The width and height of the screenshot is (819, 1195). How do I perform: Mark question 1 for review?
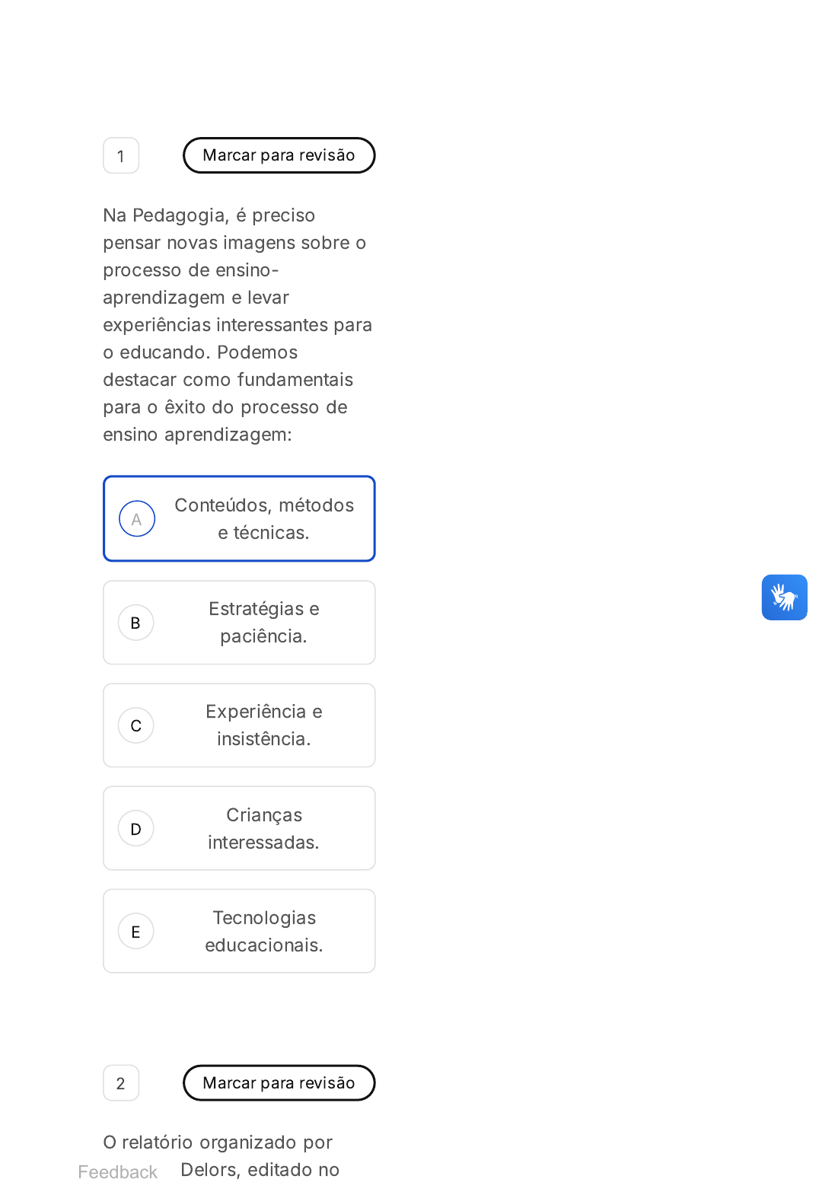pos(279,155)
